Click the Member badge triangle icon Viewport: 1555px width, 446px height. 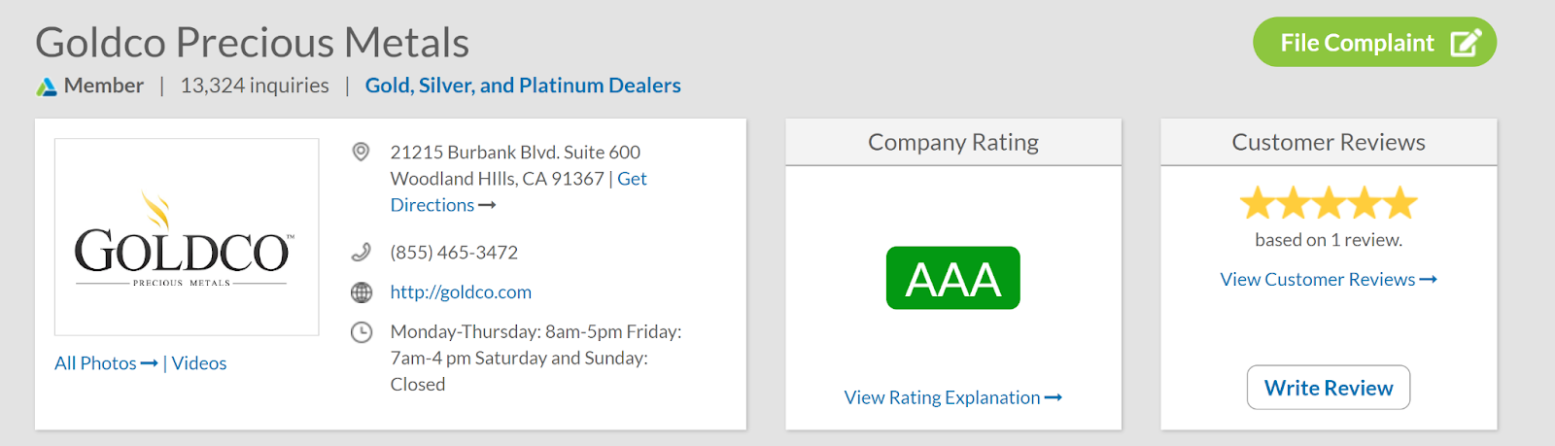tap(47, 86)
